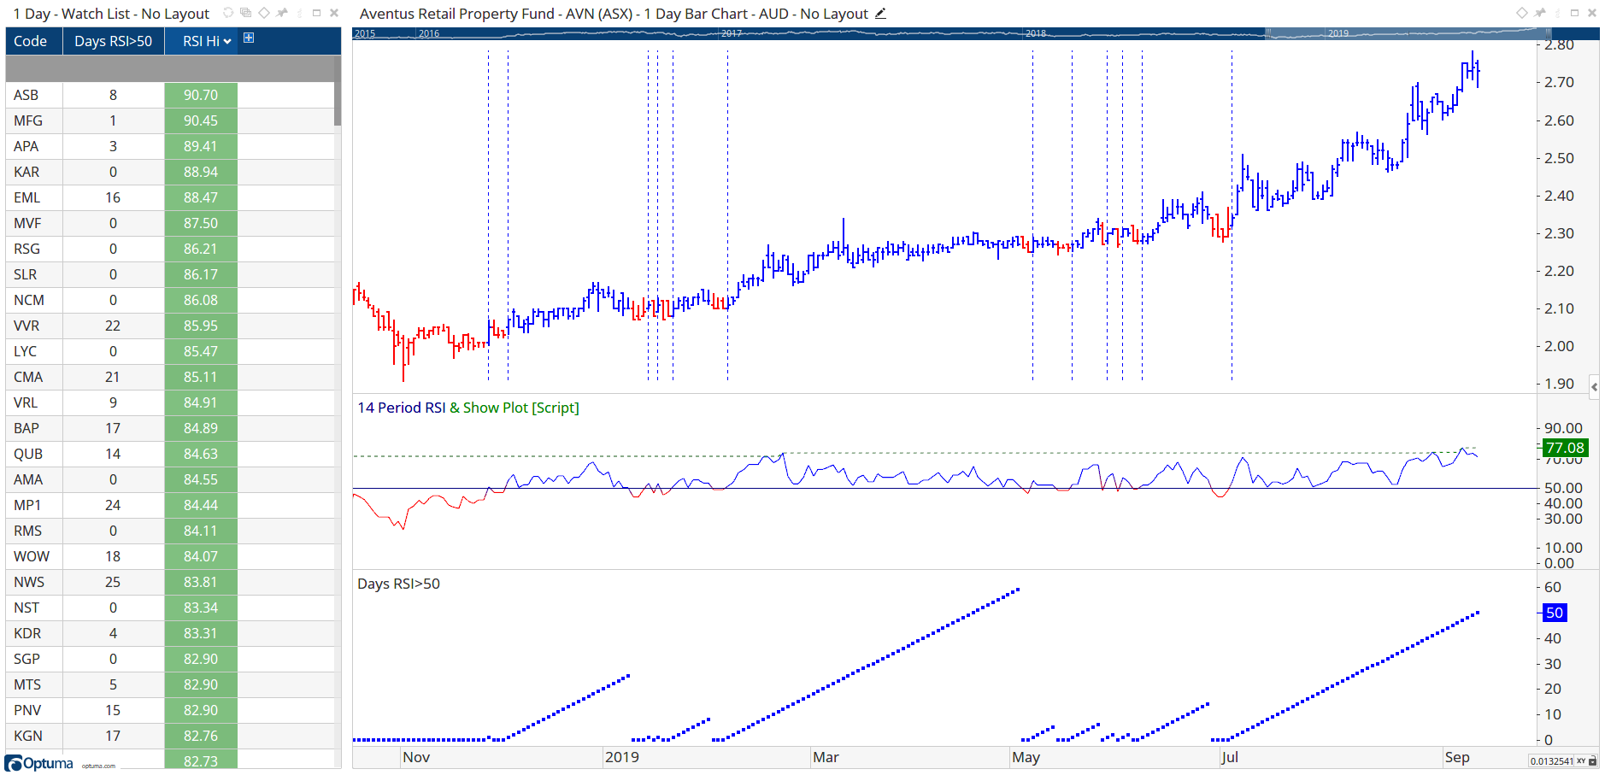
Task: Pin the Watch List panel
Action: pyautogui.click(x=282, y=13)
